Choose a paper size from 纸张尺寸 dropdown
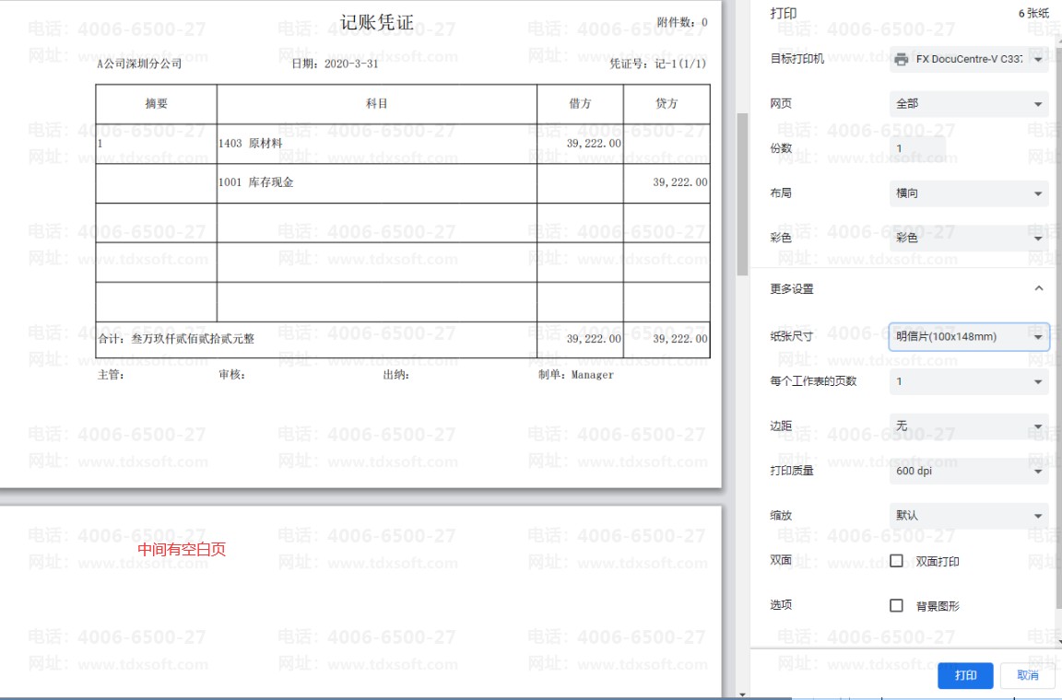Image resolution: width=1062 pixels, height=700 pixels. (x=968, y=337)
